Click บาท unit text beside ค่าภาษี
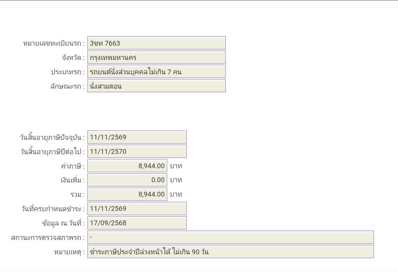The width and height of the screenshot is (398, 272). pyautogui.click(x=176, y=166)
